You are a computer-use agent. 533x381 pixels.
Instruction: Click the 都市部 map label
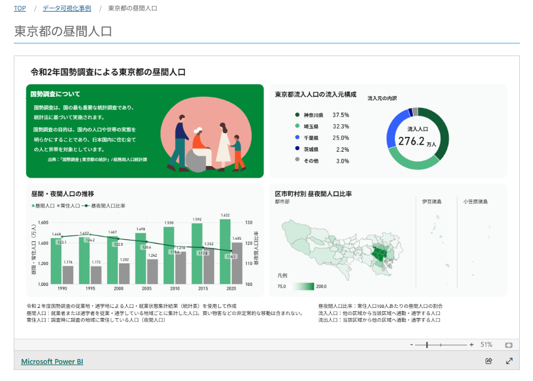(282, 202)
